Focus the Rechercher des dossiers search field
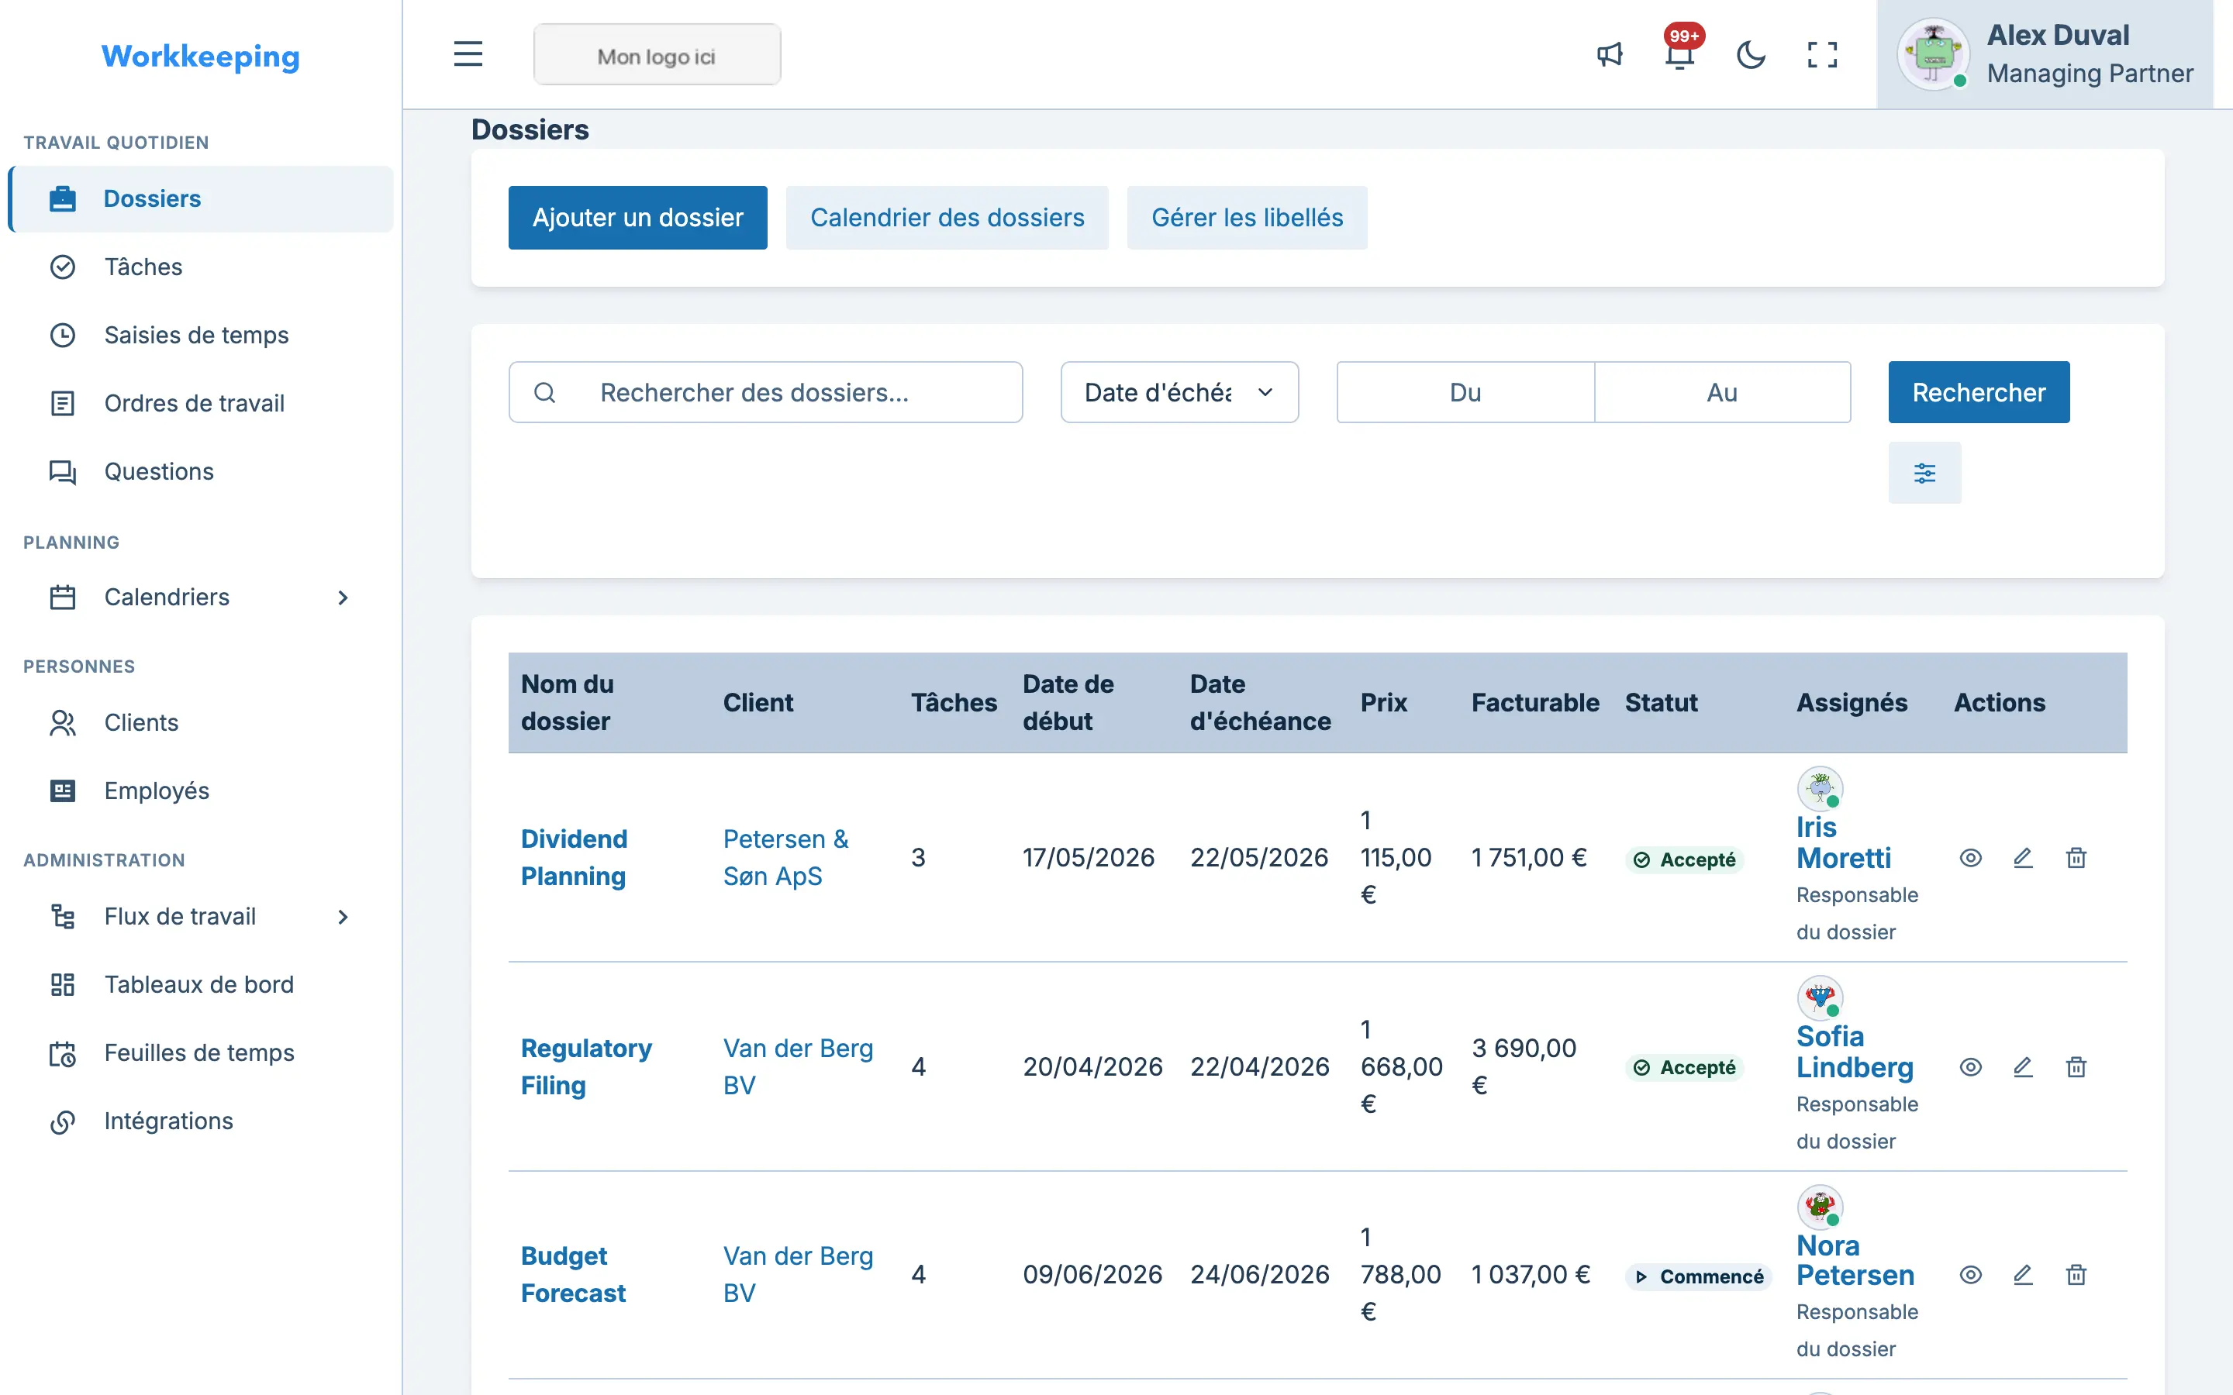 [765, 392]
